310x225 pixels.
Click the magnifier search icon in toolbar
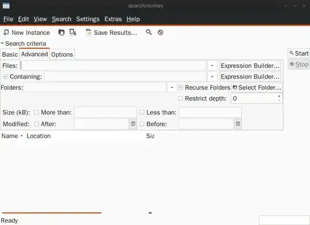[x=149, y=32]
